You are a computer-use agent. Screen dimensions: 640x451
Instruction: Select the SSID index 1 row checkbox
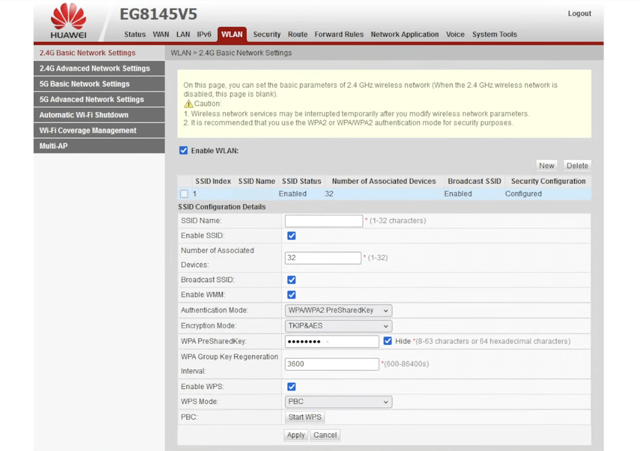[x=184, y=194]
